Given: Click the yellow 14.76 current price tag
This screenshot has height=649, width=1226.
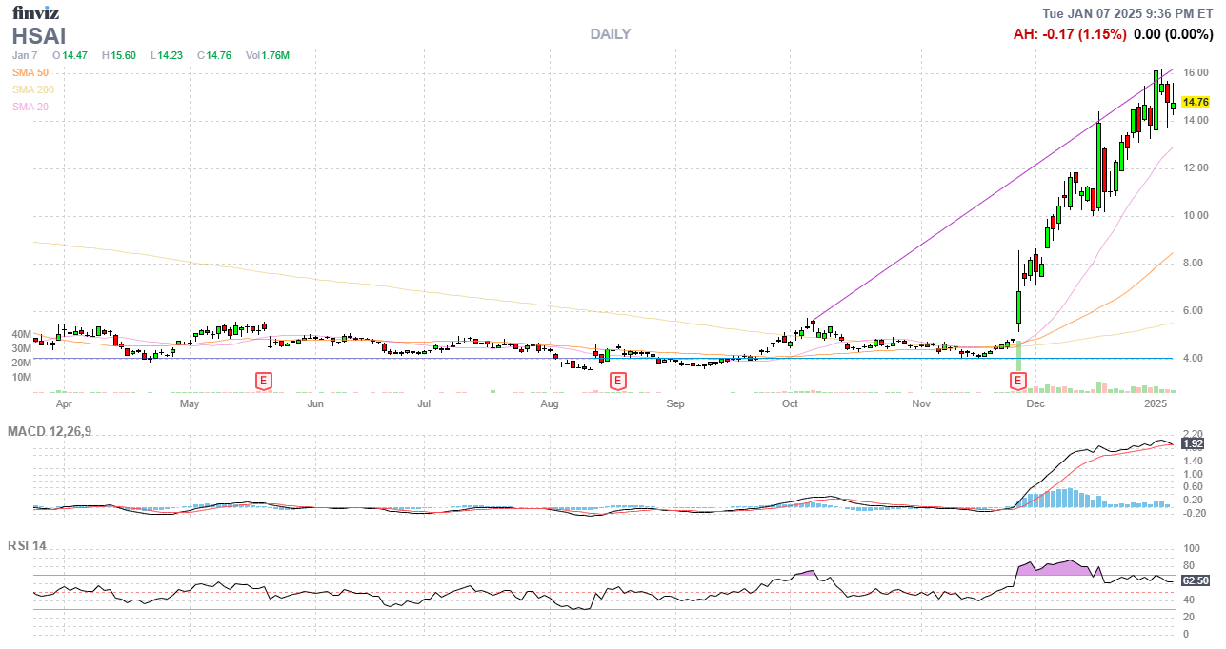Looking at the screenshot, I should coord(1195,102).
